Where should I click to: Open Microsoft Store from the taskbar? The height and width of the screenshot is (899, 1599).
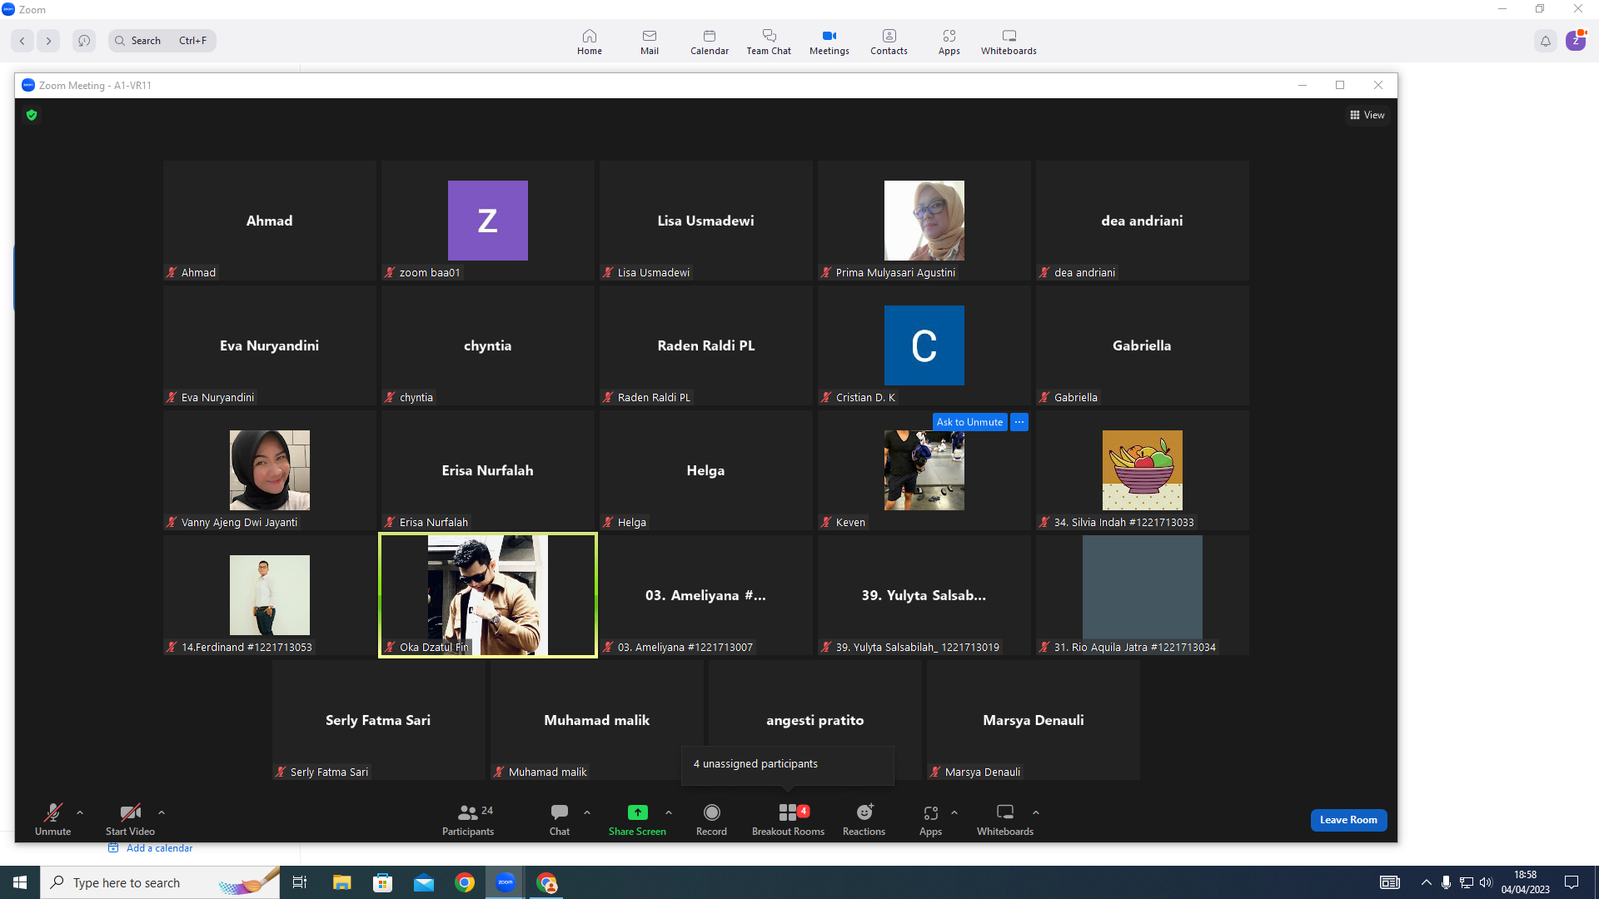(382, 882)
